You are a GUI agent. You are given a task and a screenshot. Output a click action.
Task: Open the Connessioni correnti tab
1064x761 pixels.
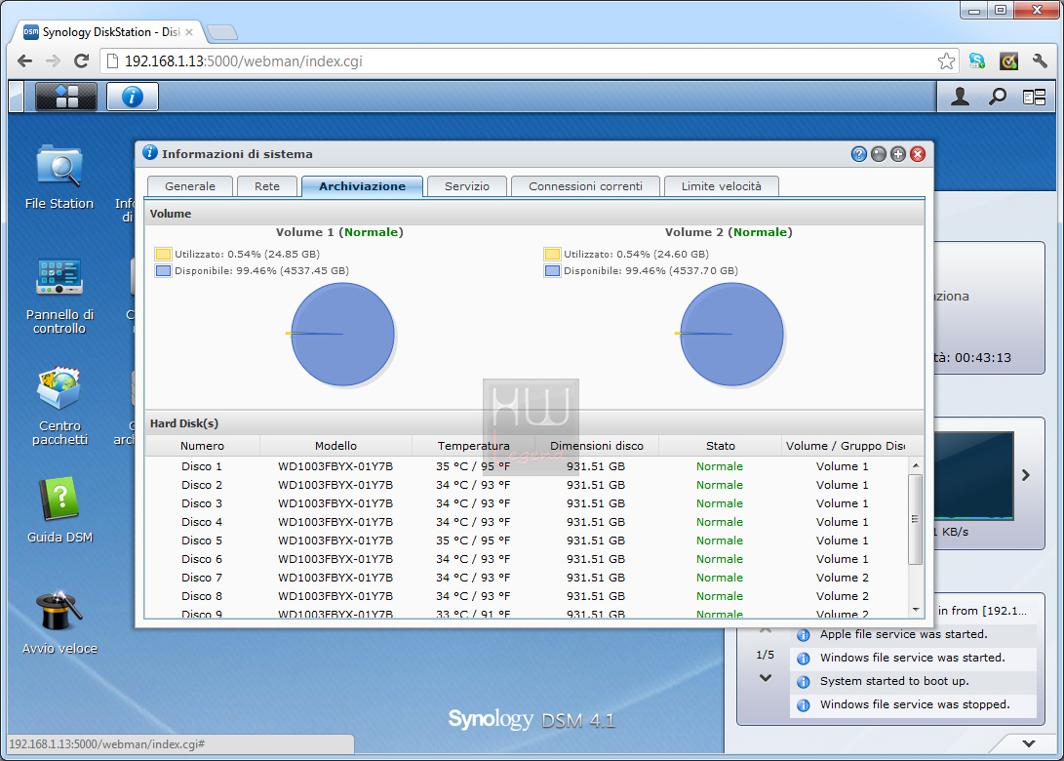585,186
